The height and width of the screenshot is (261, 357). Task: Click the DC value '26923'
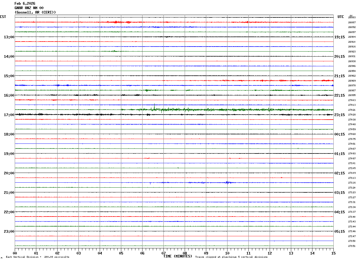[352, 52]
